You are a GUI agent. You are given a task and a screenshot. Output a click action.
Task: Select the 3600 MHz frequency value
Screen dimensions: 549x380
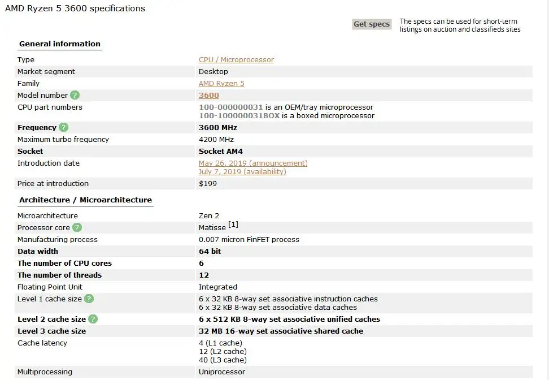pos(218,128)
